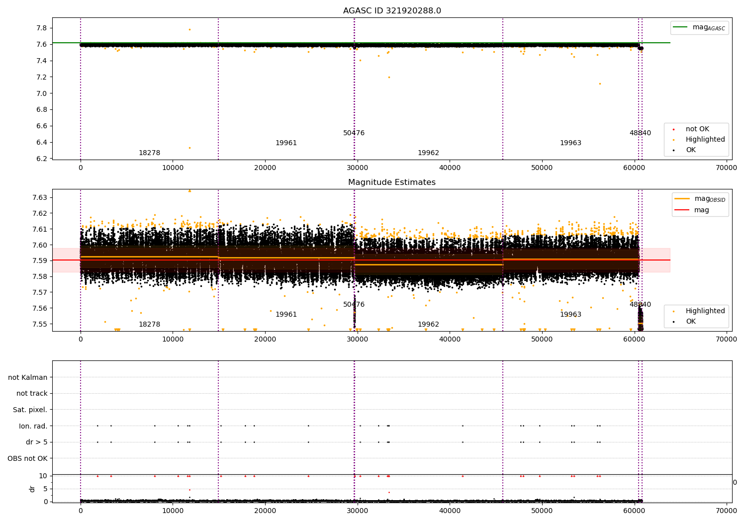
Task: Click y-axis tick '6.2' on top plot
Action: tap(42, 159)
